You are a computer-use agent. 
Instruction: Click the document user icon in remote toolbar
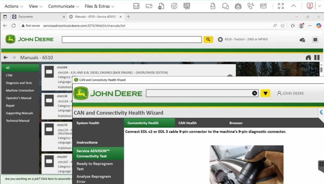coord(213,6)
